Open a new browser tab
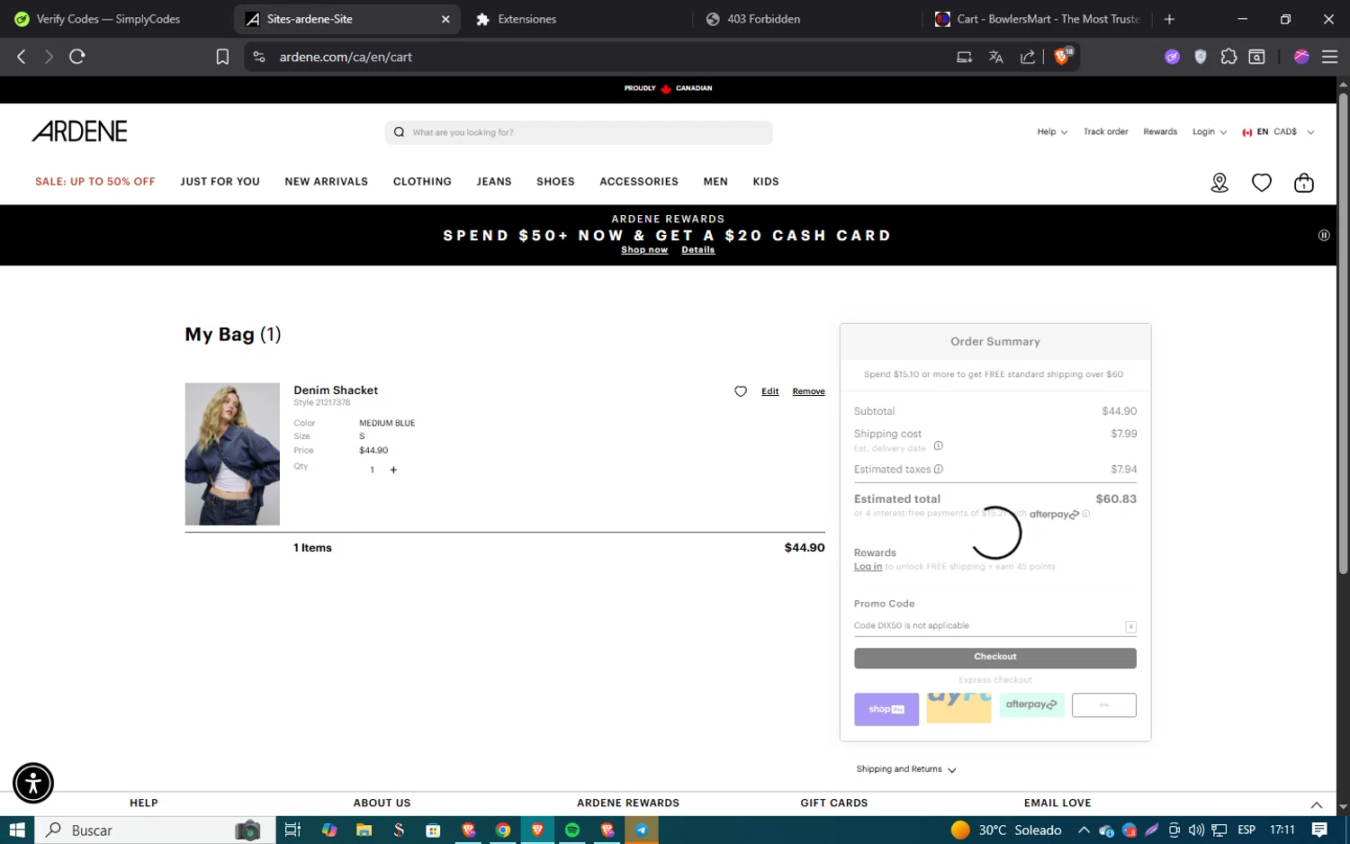The image size is (1350, 844). click(1169, 19)
